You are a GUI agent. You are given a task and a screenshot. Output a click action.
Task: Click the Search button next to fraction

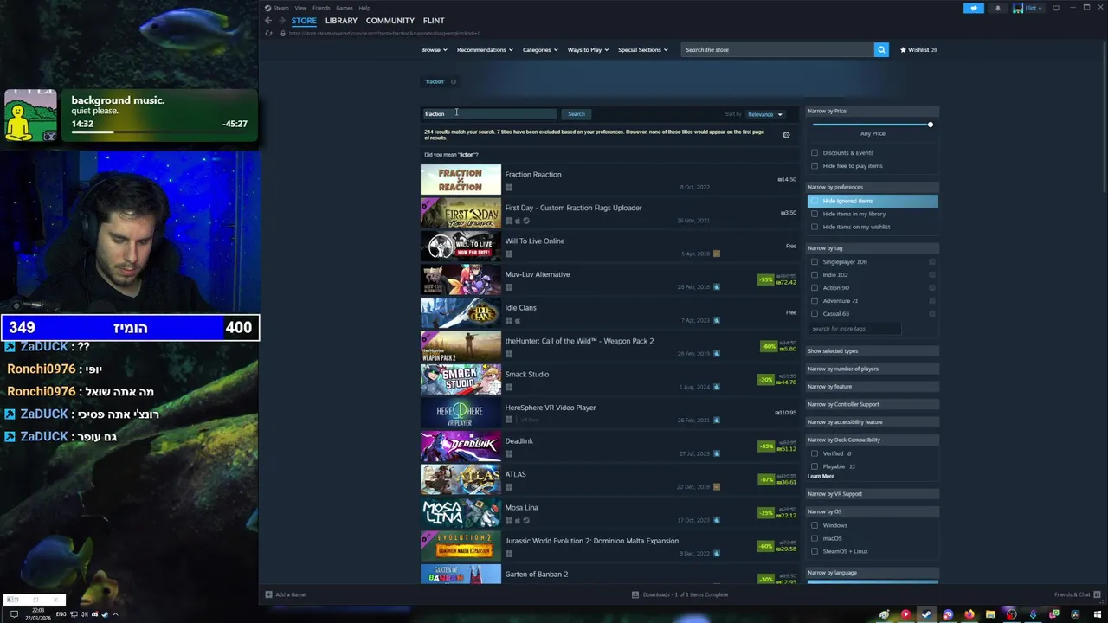(x=577, y=114)
